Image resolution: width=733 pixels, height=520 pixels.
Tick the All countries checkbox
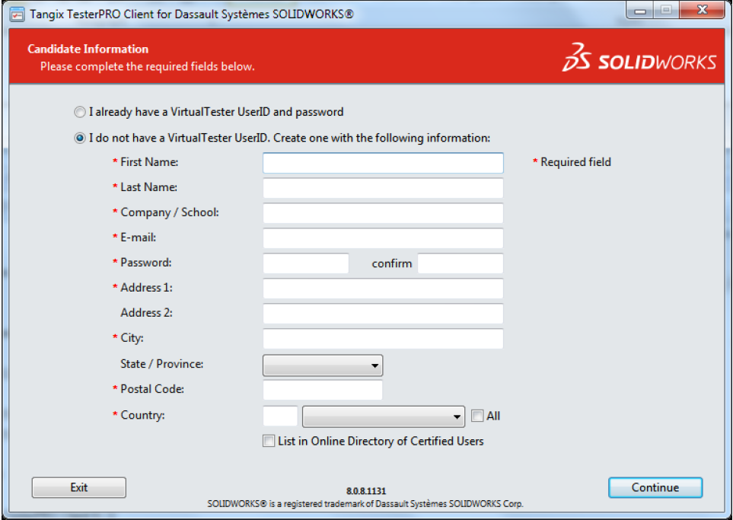point(476,416)
